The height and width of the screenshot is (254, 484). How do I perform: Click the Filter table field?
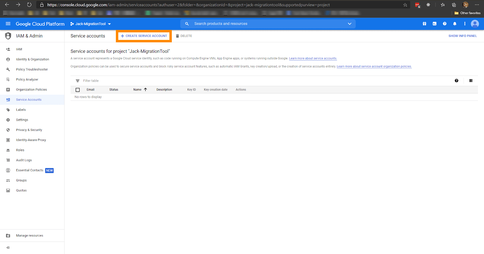pos(266,81)
